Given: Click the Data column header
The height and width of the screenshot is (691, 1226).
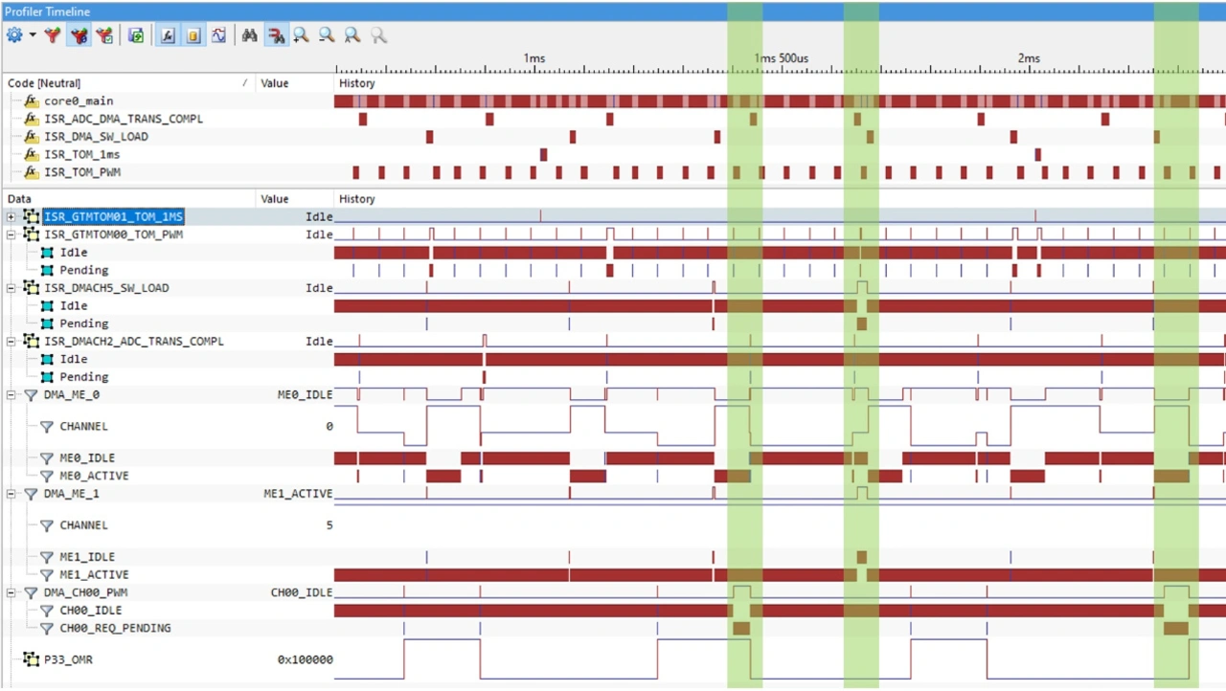Looking at the screenshot, I should tap(19, 199).
